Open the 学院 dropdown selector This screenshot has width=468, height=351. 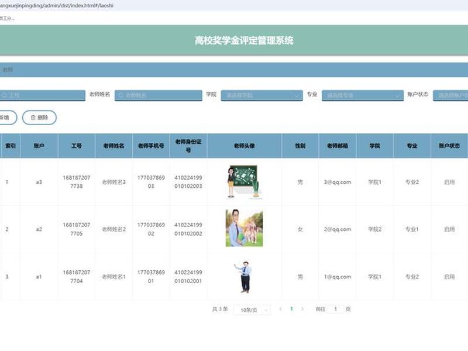(261, 95)
